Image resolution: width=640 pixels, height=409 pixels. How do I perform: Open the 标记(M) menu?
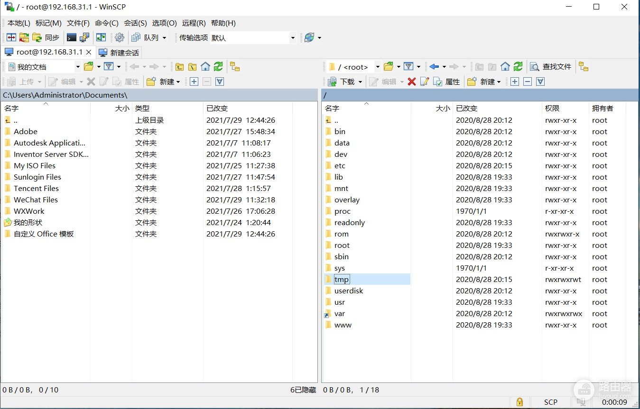click(x=48, y=23)
